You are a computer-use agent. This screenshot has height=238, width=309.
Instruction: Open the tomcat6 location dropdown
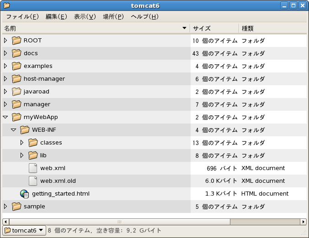24,230
